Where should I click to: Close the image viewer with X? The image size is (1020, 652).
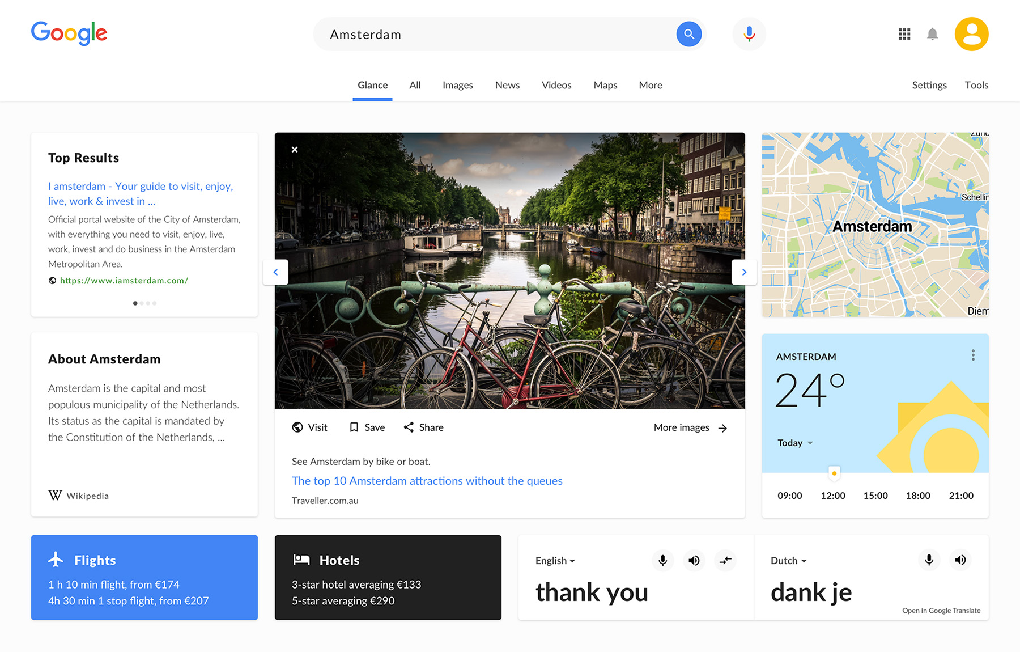[295, 150]
